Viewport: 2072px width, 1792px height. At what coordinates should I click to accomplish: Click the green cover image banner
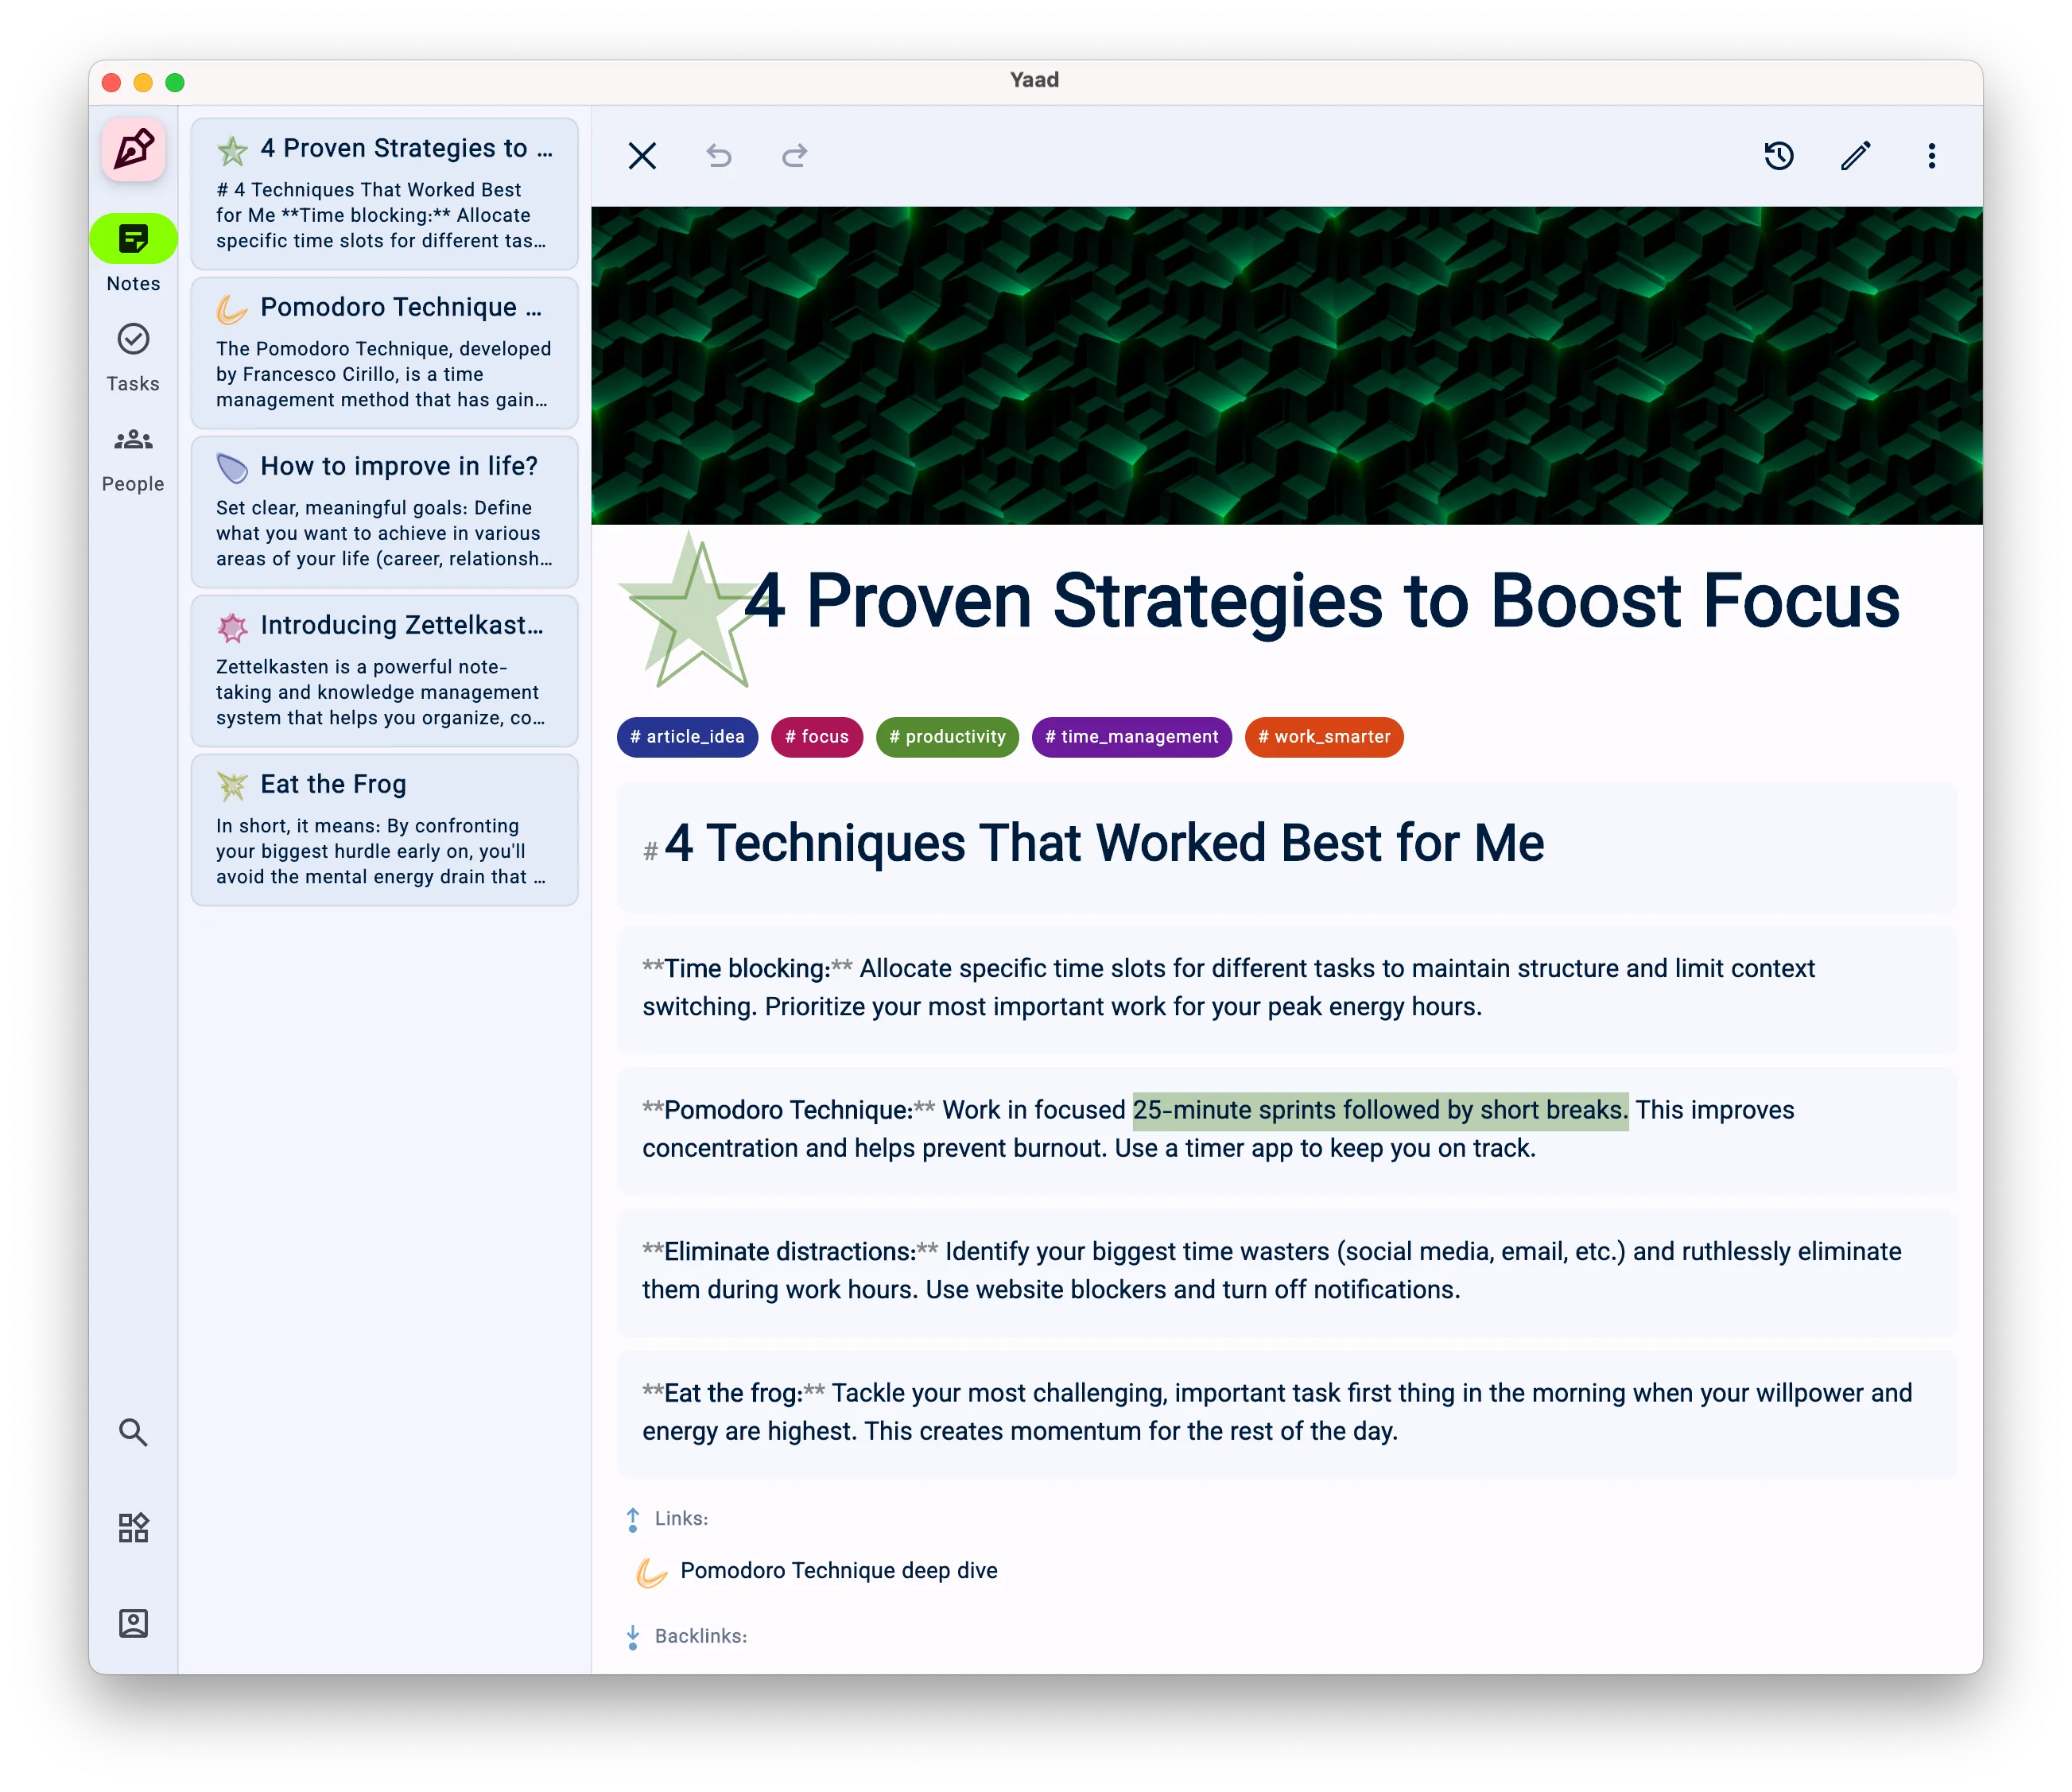[1286, 365]
